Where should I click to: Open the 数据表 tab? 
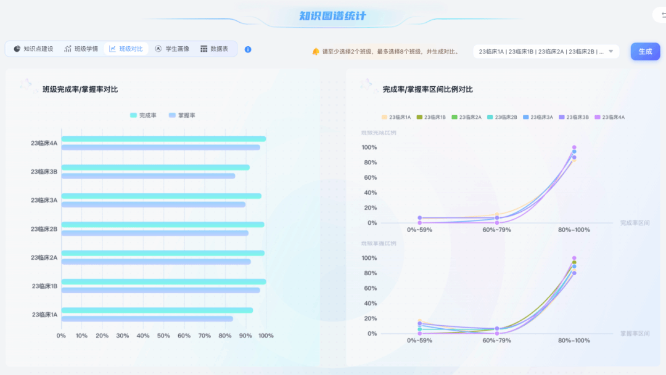pyautogui.click(x=219, y=49)
